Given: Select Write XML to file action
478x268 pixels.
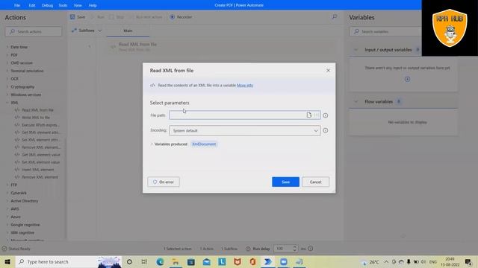Looking at the screenshot, I should (36, 118).
